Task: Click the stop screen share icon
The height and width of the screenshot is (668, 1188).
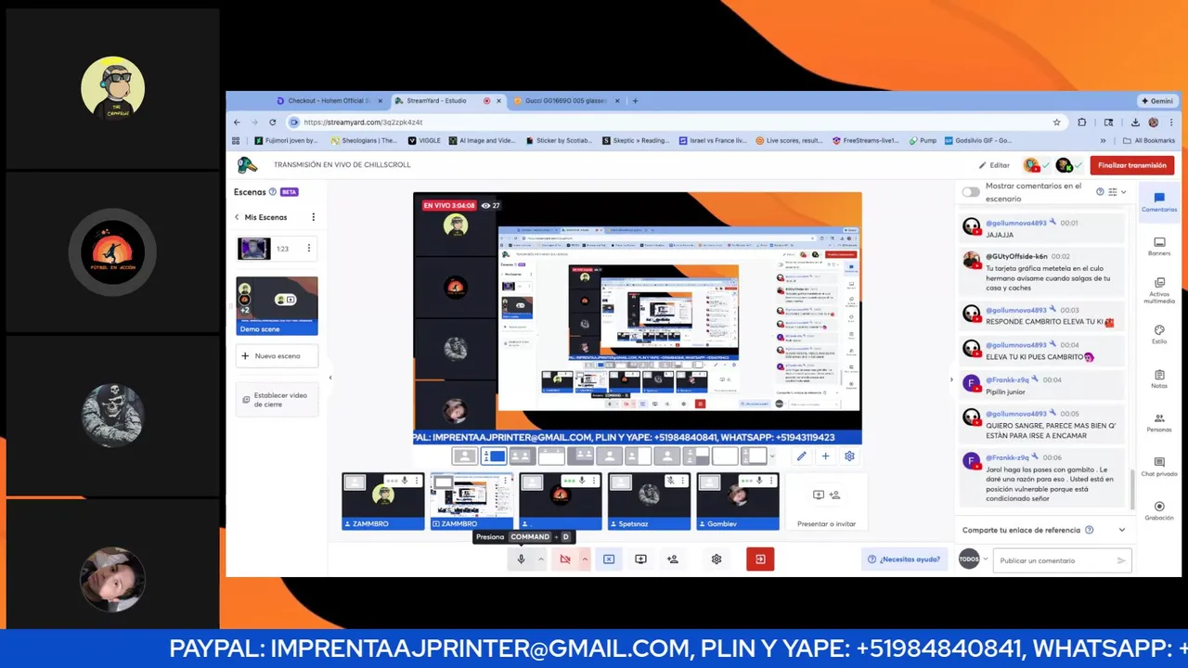Action: (609, 559)
